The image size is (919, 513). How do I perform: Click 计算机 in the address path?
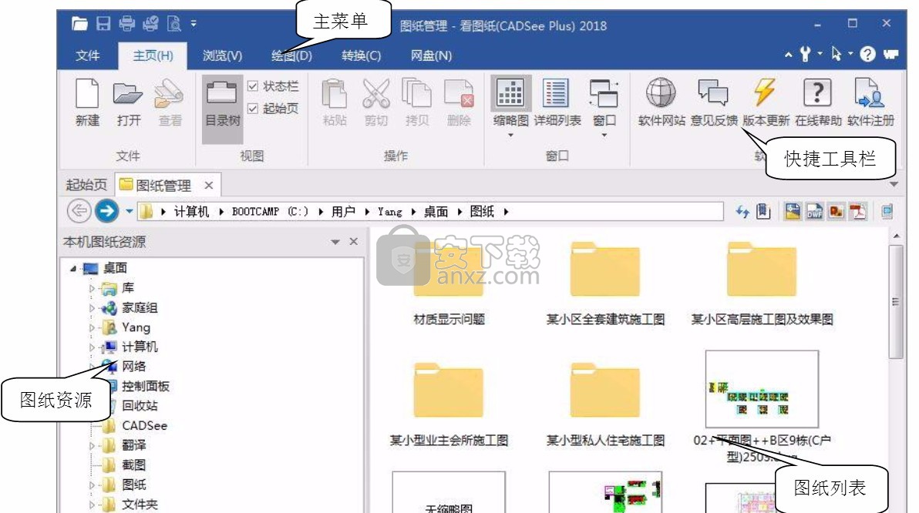[x=191, y=211]
